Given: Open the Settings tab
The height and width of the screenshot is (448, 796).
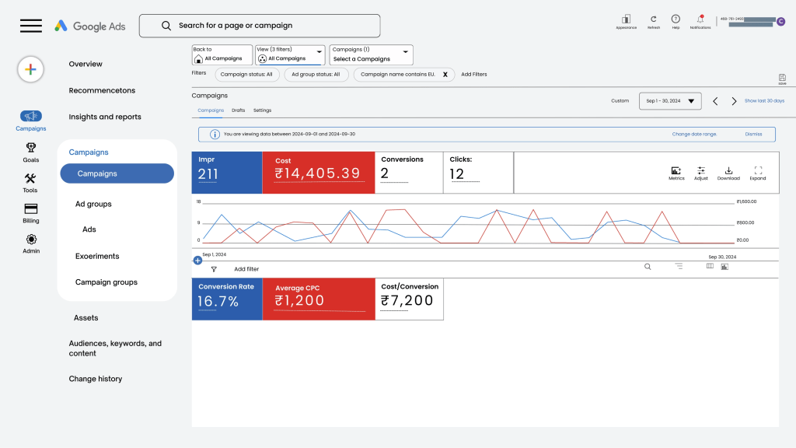Looking at the screenshot, I should click(263, 110).
